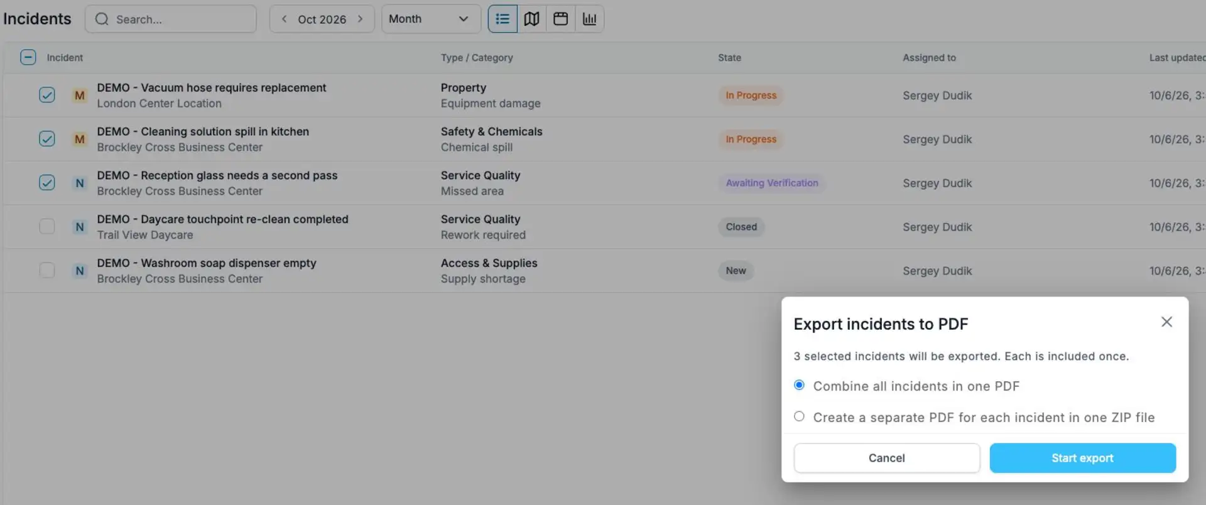Open the Month period dropdown

[431, 19]
